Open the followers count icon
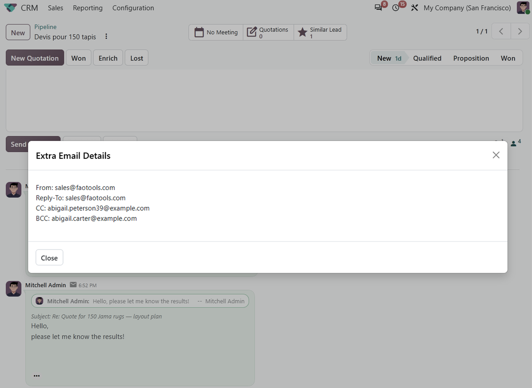Image resolution: width=532 pixels, height=388 pixels. (x=516, y=143)
